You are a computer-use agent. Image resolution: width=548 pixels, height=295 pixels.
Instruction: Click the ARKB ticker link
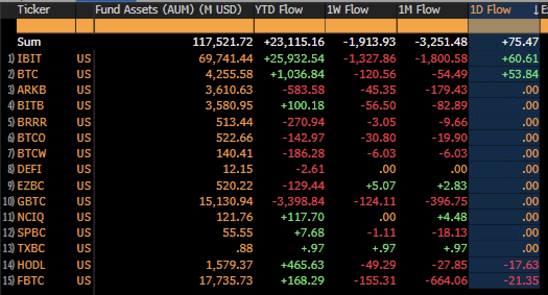tap(31, 90)
